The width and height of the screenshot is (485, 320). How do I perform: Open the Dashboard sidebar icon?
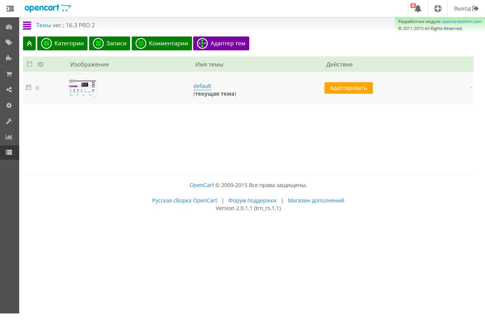(x=9, y=27)
